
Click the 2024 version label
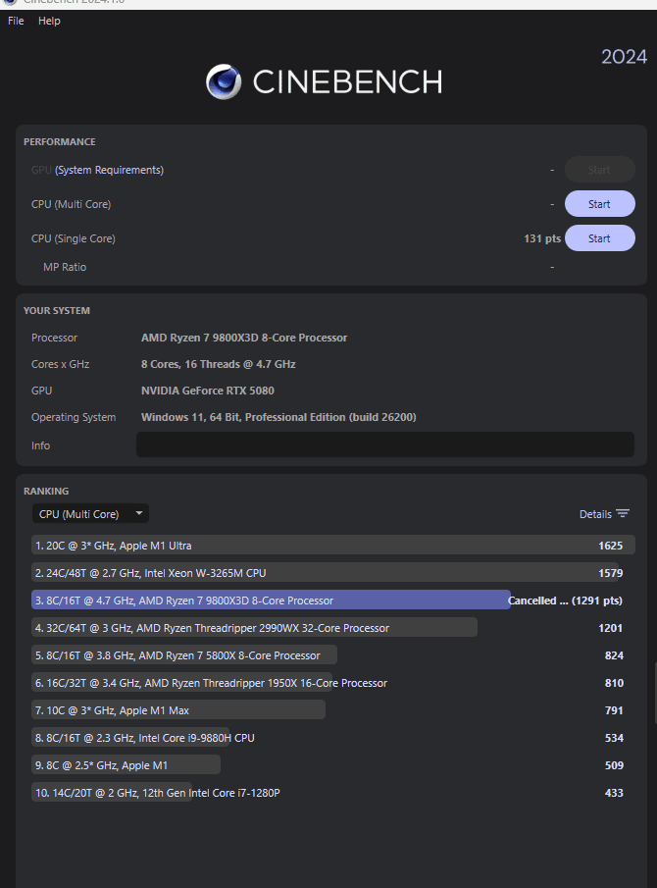[624, 57]
